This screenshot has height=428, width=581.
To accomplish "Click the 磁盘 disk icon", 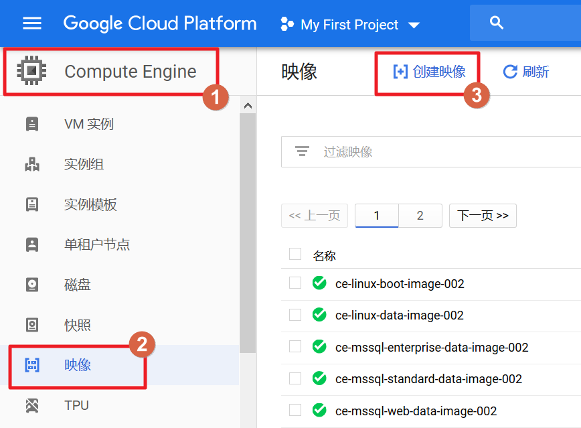I will click(x=32, y=285).
